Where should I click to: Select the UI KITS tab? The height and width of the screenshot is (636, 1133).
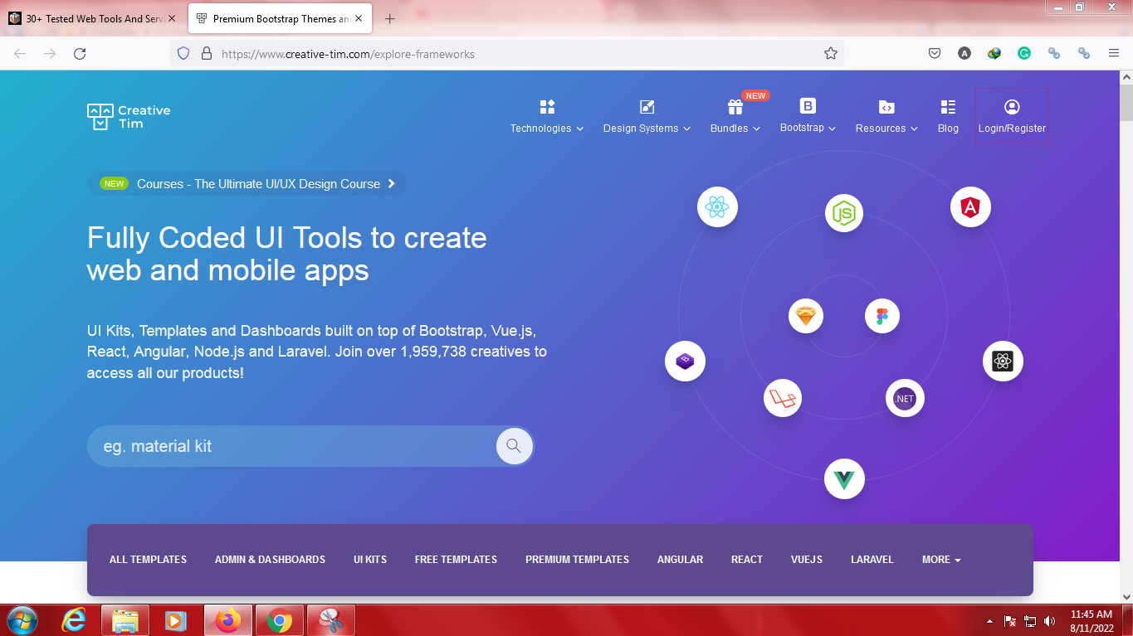coord(370,560)
